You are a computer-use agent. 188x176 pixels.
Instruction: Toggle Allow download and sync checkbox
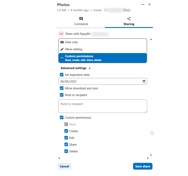(62, 88)
